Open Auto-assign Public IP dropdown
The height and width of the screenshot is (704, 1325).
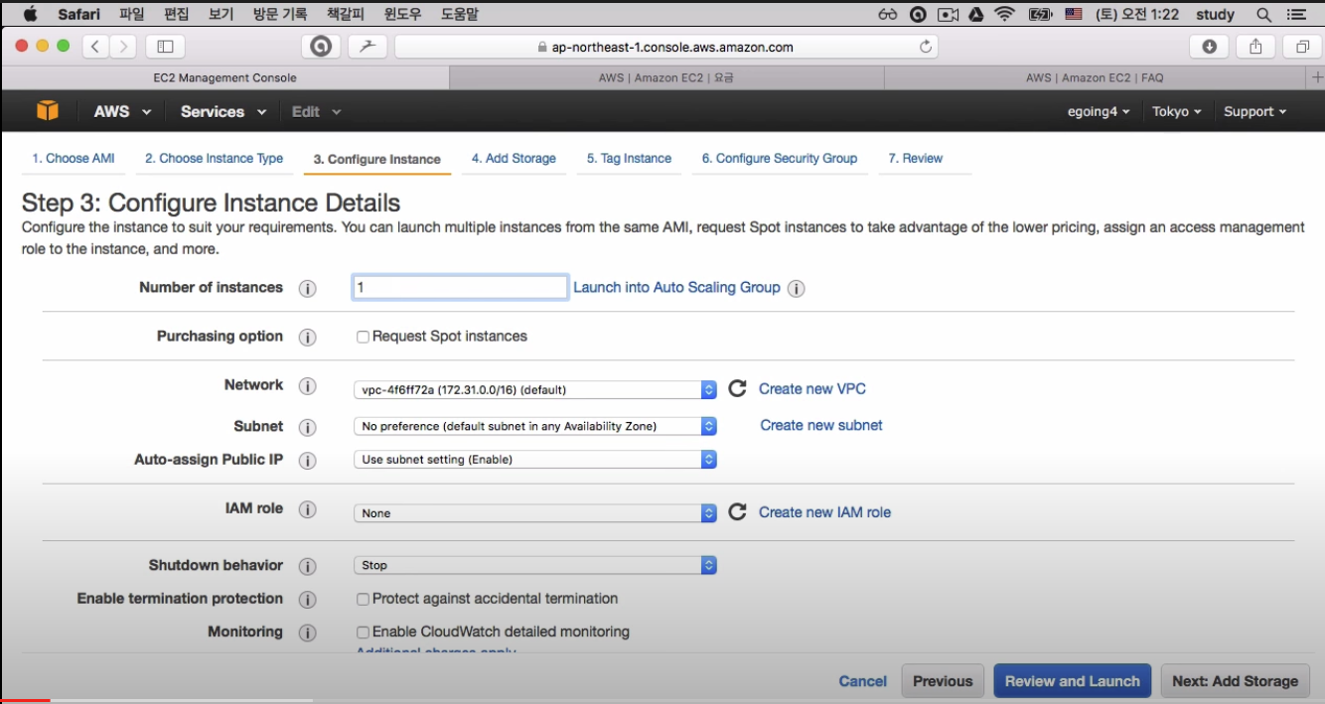tap(535, 460)
